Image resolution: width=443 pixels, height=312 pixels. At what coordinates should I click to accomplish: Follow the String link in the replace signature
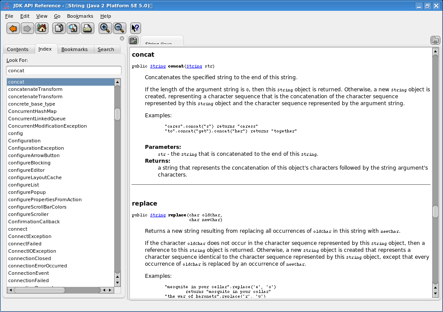point(157,215)
